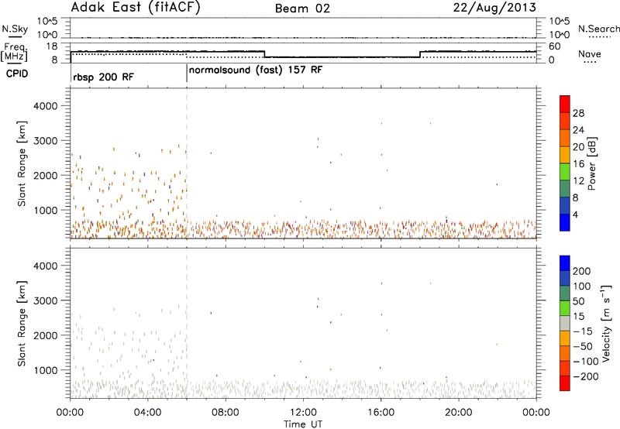Click the date '22/Aug/2013'

(494, 8)
